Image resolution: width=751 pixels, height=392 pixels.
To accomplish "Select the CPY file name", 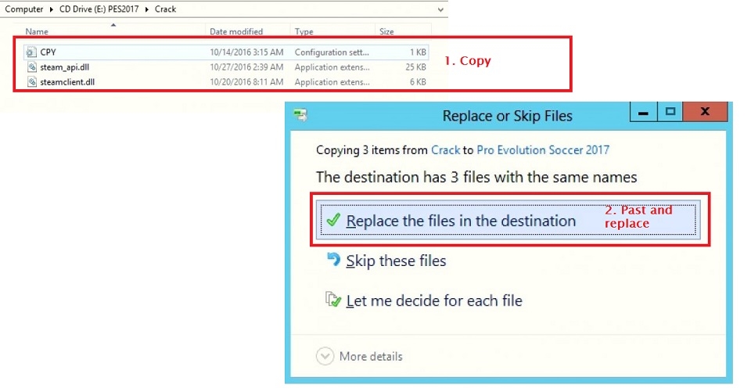I will (x=48, y=52).
